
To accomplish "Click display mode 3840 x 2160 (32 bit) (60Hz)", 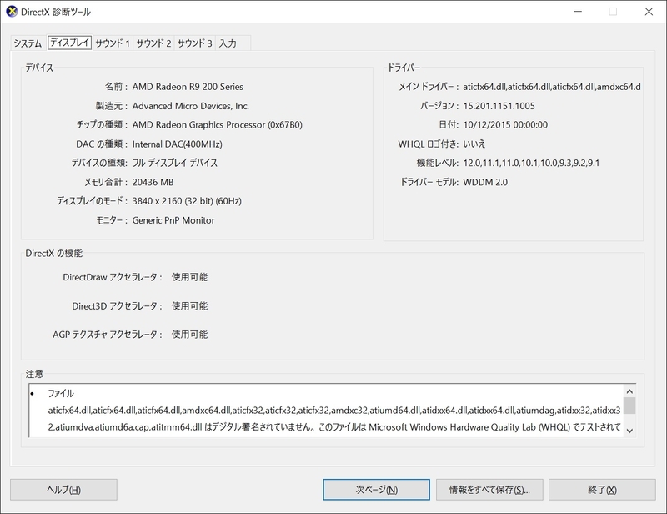I will coord(187,201).
